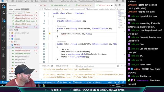
Task: Open the editor more actions ellipsis
Action: [x=123, y=5]
